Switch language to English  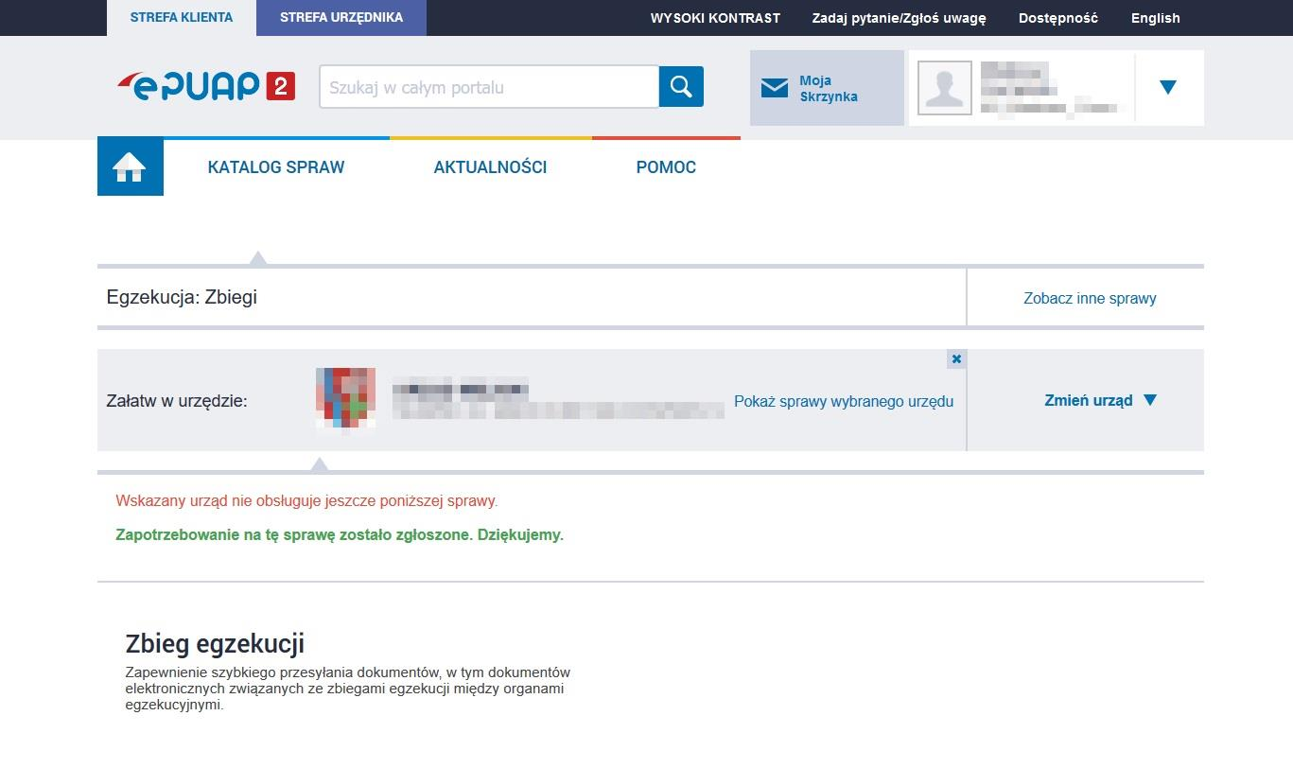click(x=1156, y=18)
